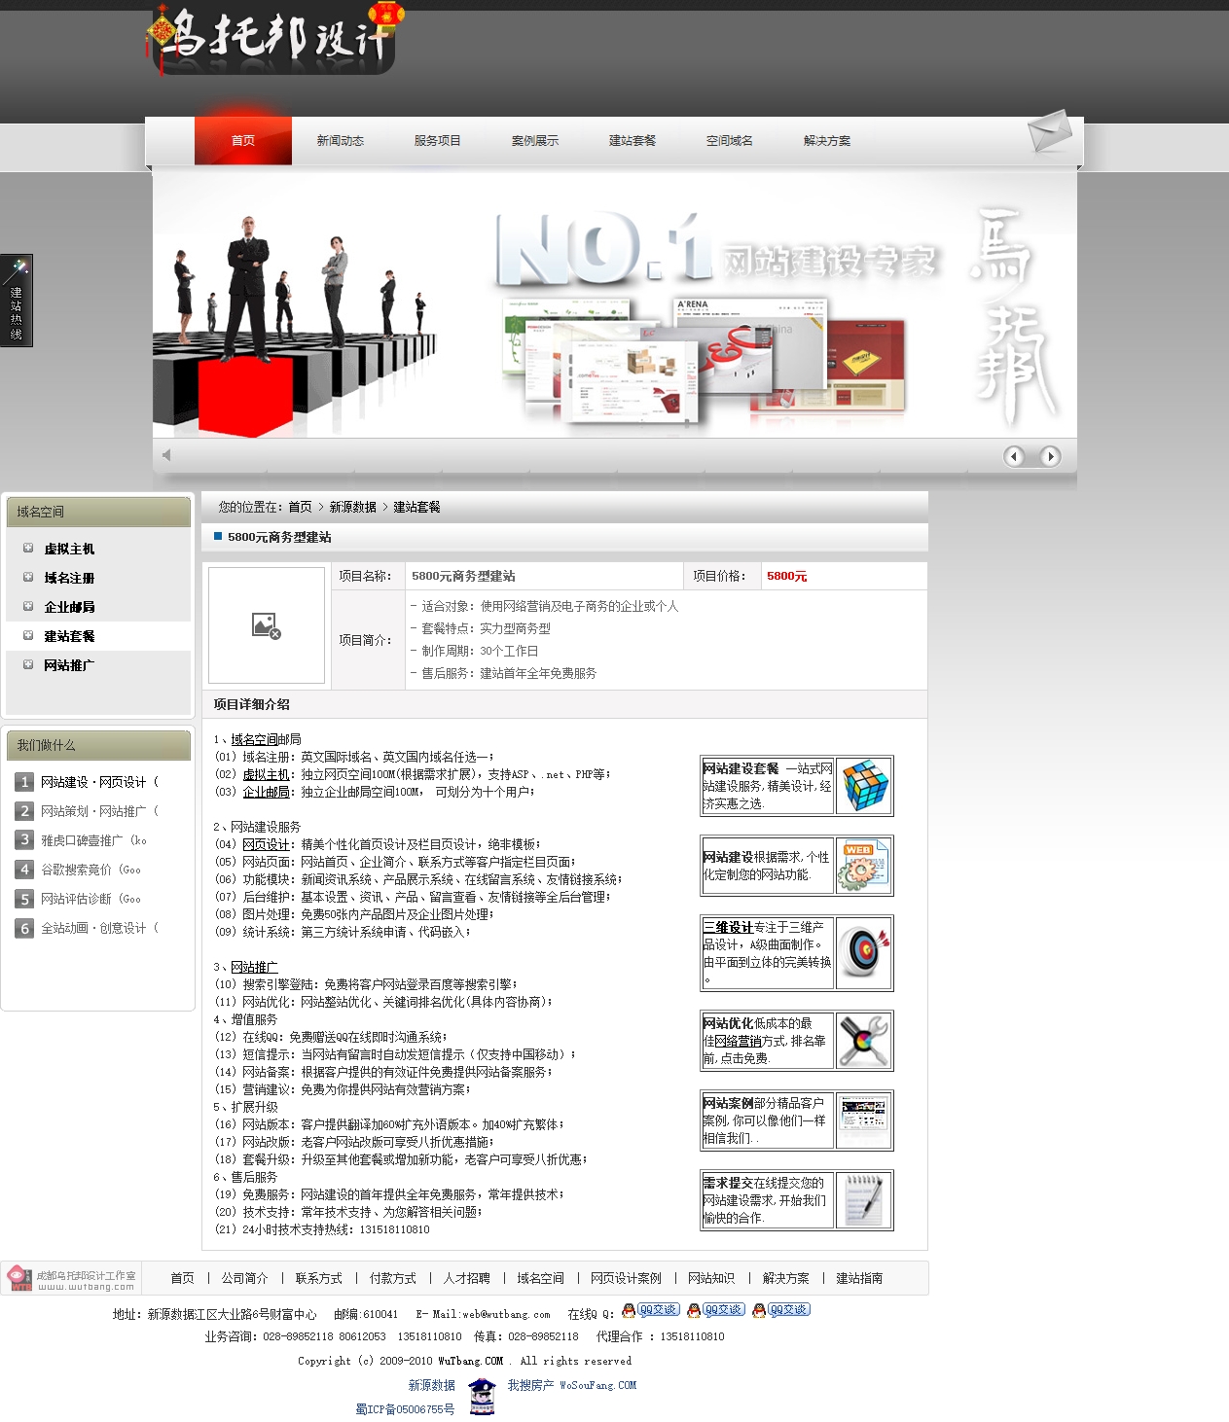The height and width of the screenshot is (1422, 1229).
Task: Click the previous slide arrow in banner
Action: [x=1014, y=456]
